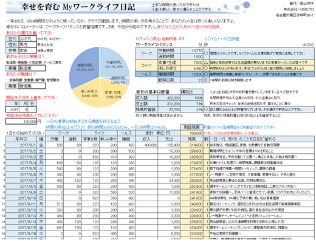
Task: Click the 期首残高 label cell
Action: click(191, 127)
